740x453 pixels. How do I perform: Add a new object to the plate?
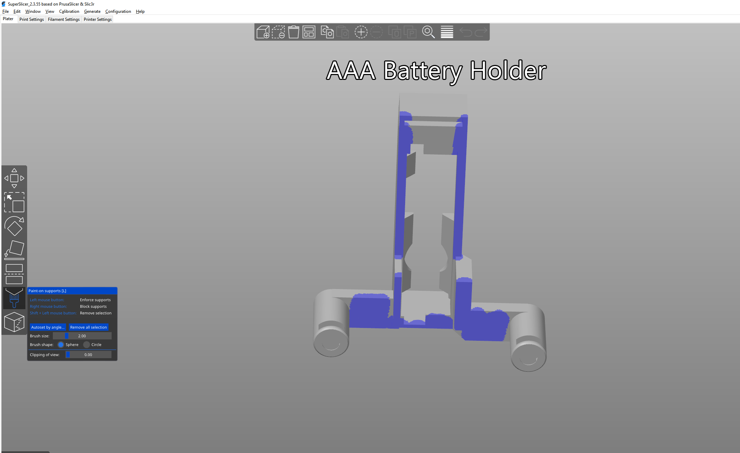[x=263, y=32]
